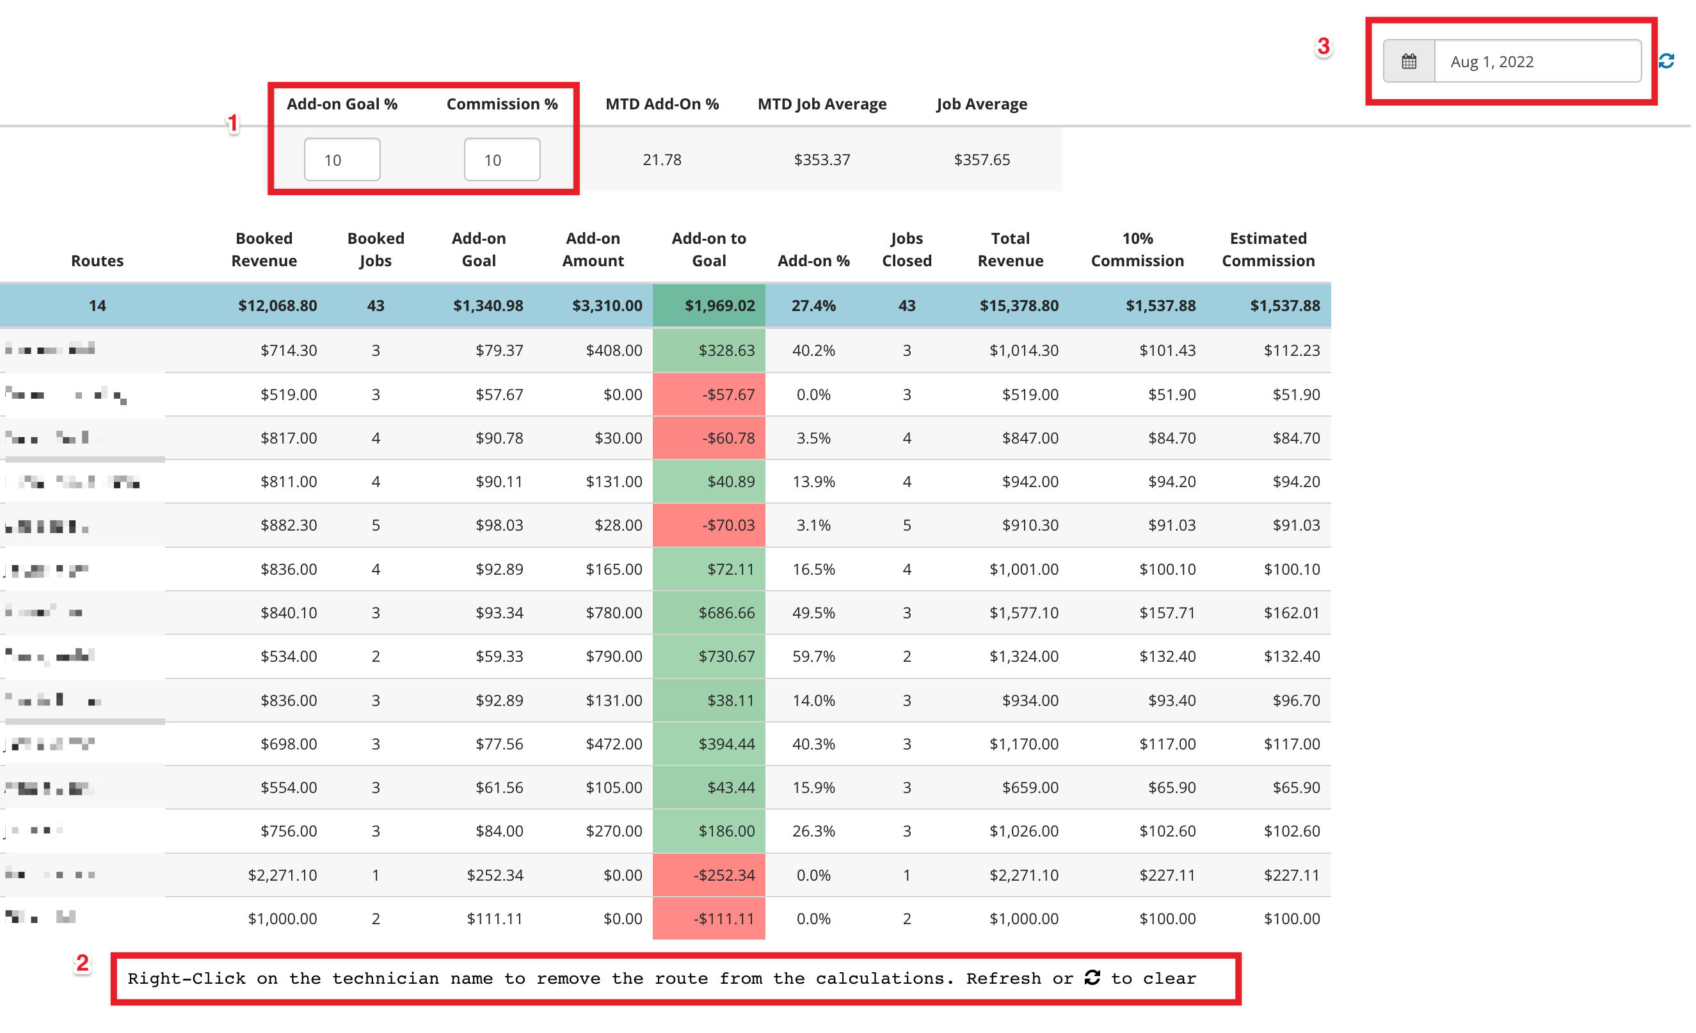Click the green $1,969.02 total cell
This screenshot has height=1033, width=1696.
(709, 305)
